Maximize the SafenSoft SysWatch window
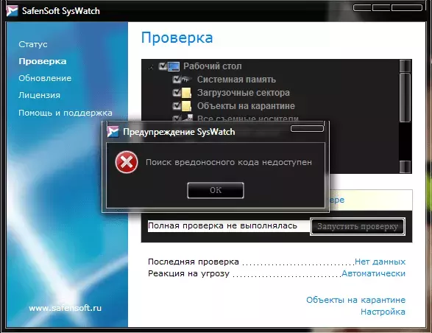Viewport: 432px width, 333px height. (x=381, y=7)
